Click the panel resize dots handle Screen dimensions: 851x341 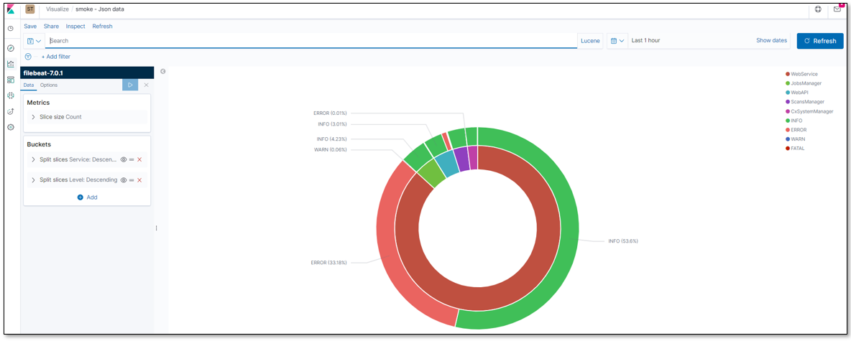156,228
